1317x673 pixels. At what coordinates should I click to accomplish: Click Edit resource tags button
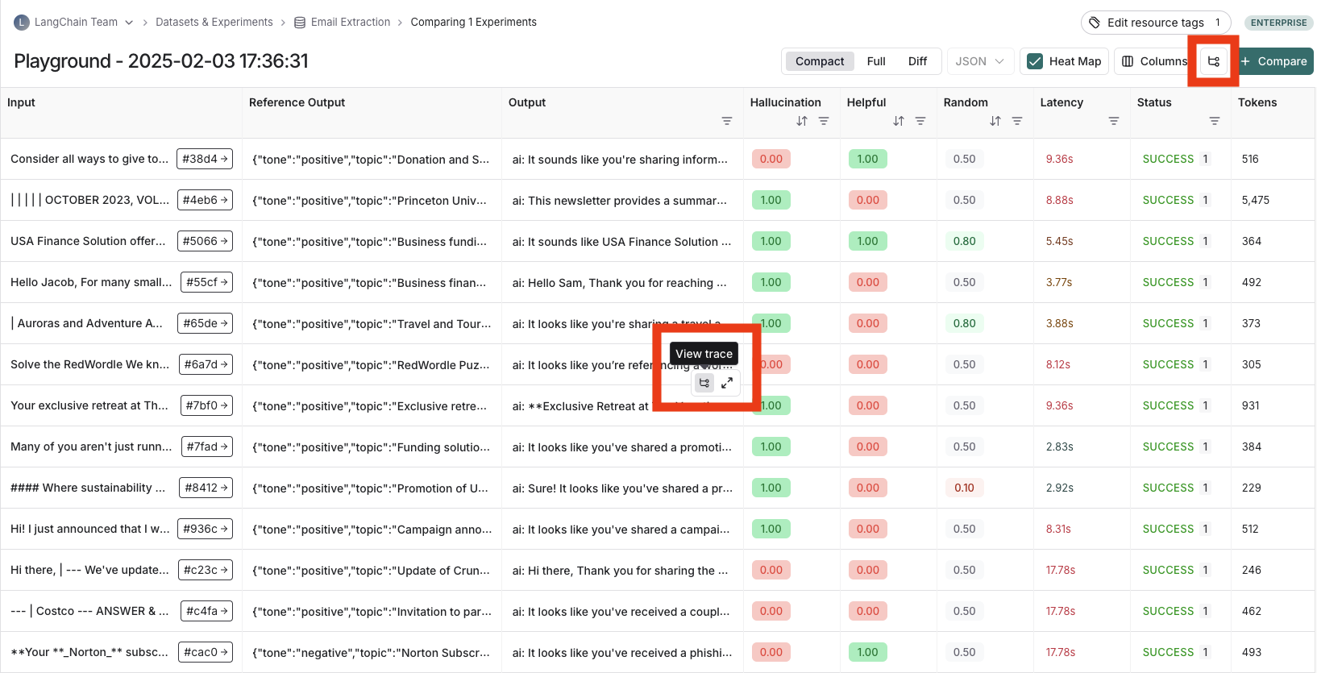click(1155, 23)
